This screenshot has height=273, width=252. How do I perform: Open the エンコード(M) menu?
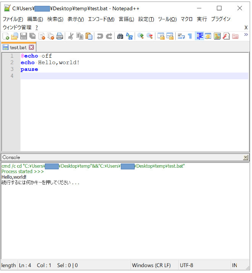tap(101, 19)
